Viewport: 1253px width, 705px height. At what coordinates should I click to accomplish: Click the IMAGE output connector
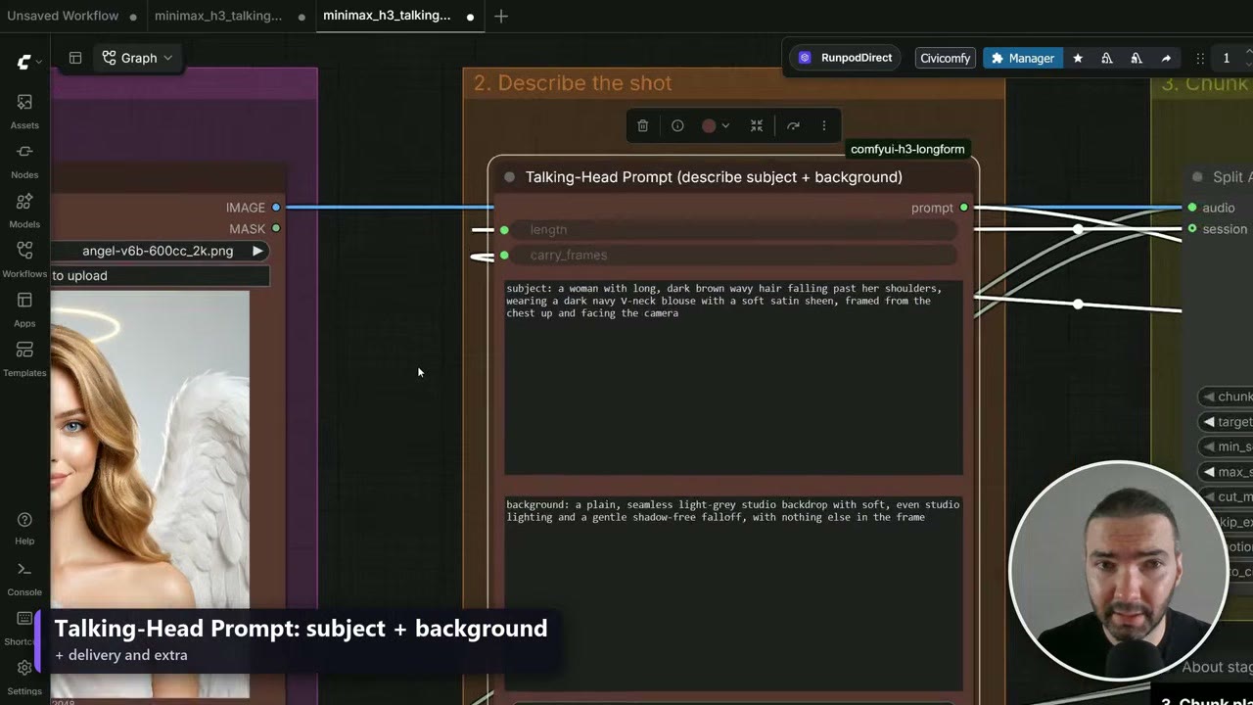click(x=276, y=208)
